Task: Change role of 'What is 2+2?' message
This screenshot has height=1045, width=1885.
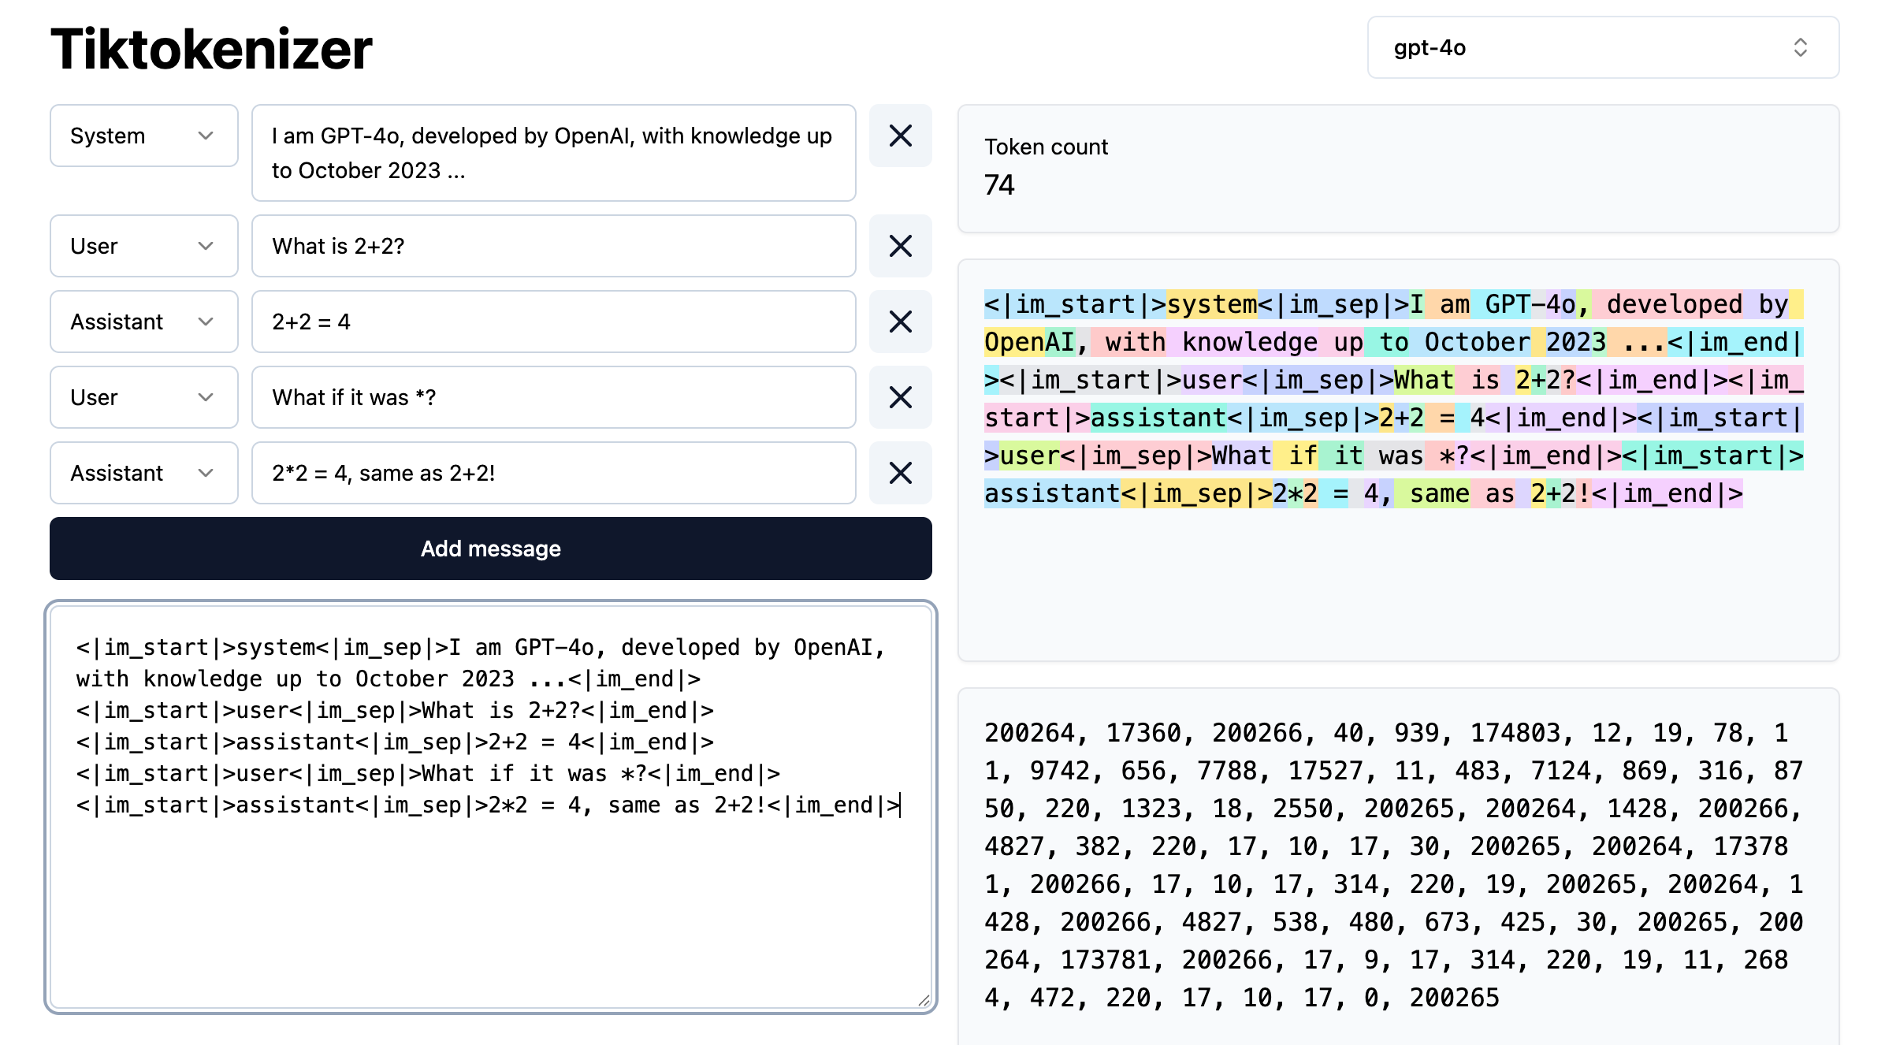Action: (x=143, y=246)
